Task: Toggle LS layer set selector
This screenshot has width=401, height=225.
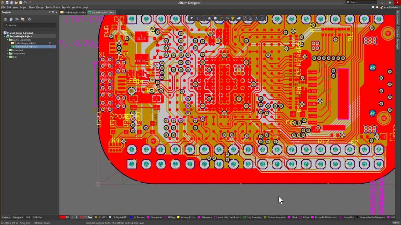Action: click(67, 217)
